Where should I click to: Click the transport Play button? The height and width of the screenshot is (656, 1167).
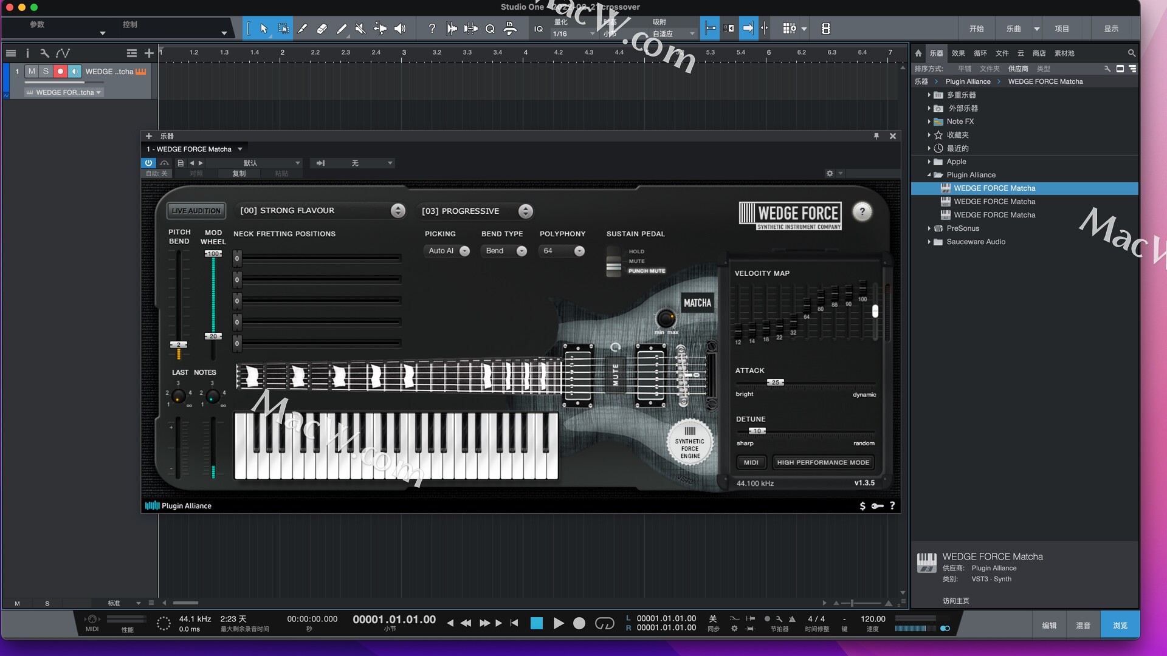point(558,623)
